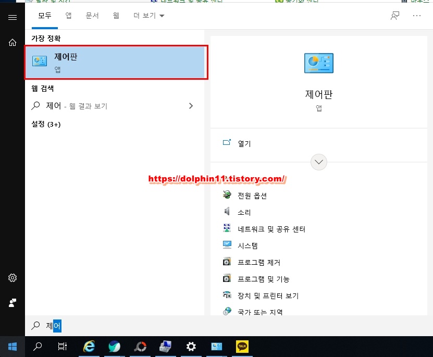This screenshot has height=357, width=433.
Task: Open the three-dot options menu
Action: [417, 16]
